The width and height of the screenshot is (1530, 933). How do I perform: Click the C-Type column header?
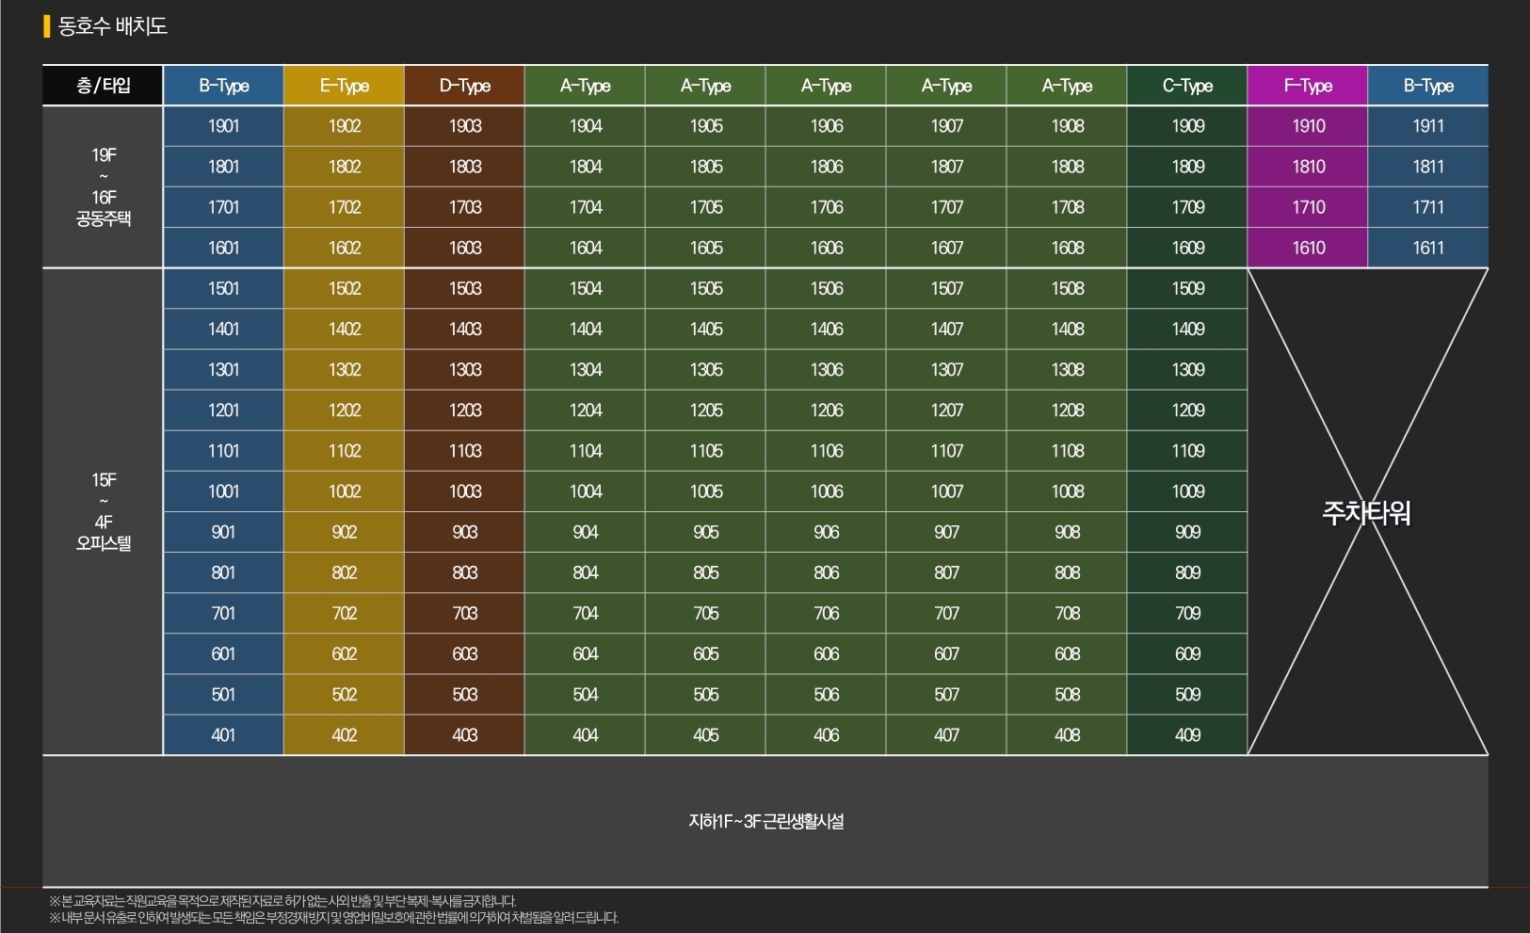1187,86
